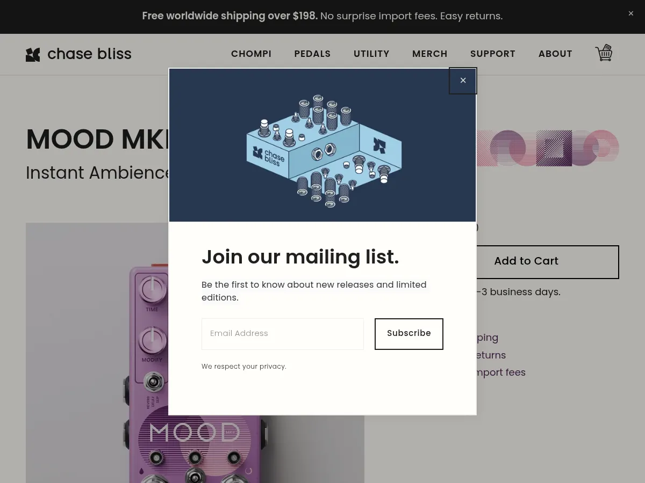Click the chase bliss brand name text

pyautogui.click(x=89, y=54)
